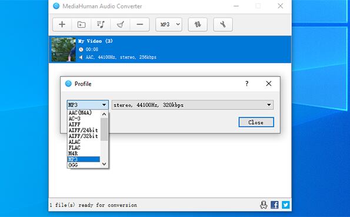Choose AC-3 from the format list
This screenshot has height=217, width=350.
point(84,119)
